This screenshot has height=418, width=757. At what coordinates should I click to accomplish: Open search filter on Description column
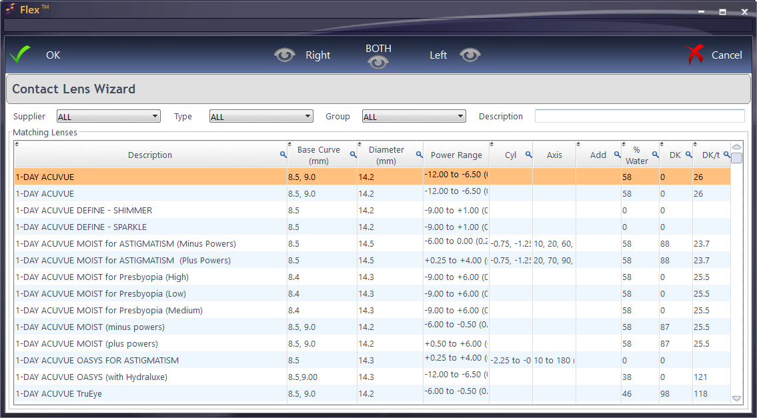tap(283, 154)
